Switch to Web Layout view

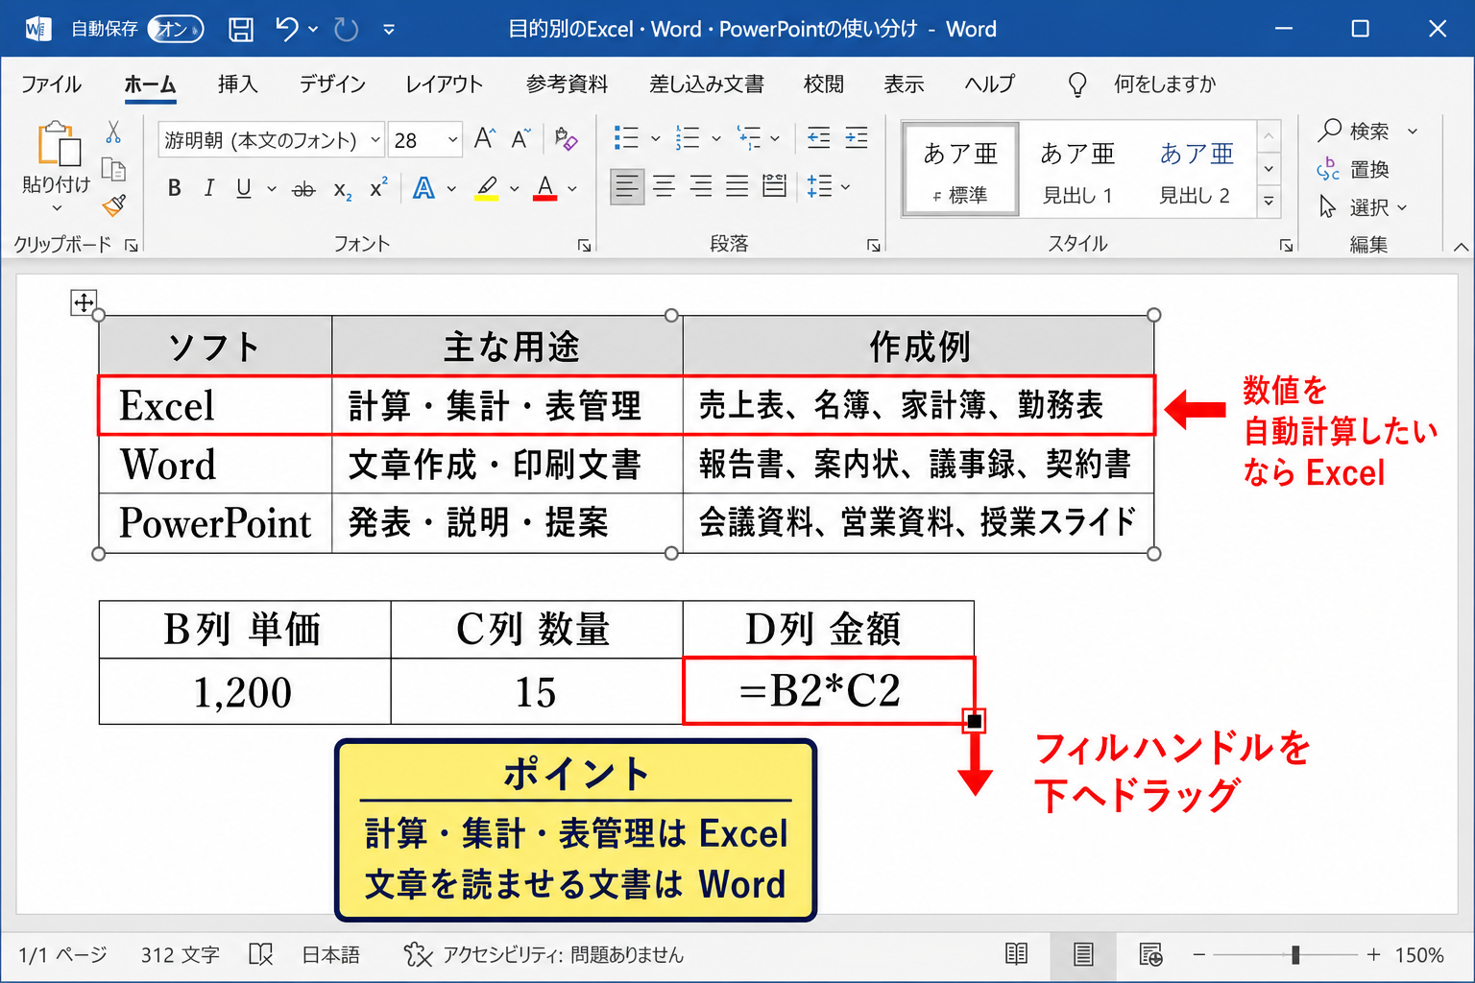tap(1150, 954)
